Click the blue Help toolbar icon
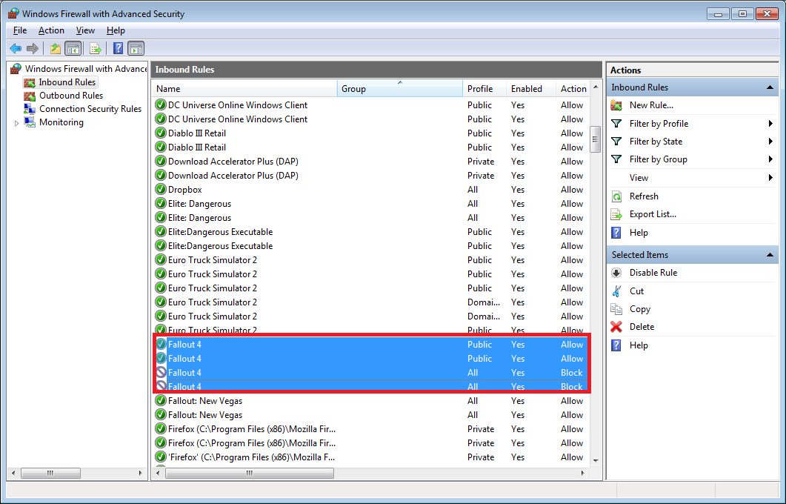 [x=118, y=49]
